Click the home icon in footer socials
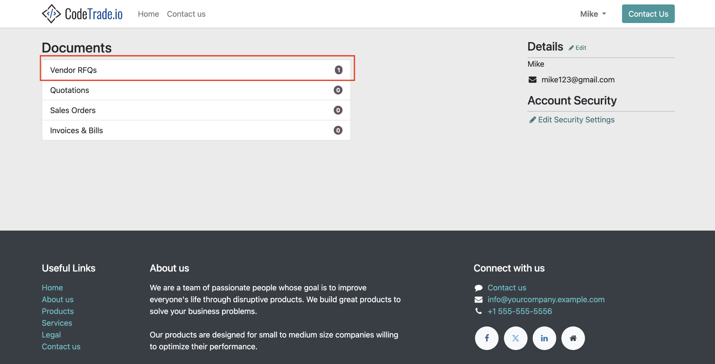 click(573, 338)
